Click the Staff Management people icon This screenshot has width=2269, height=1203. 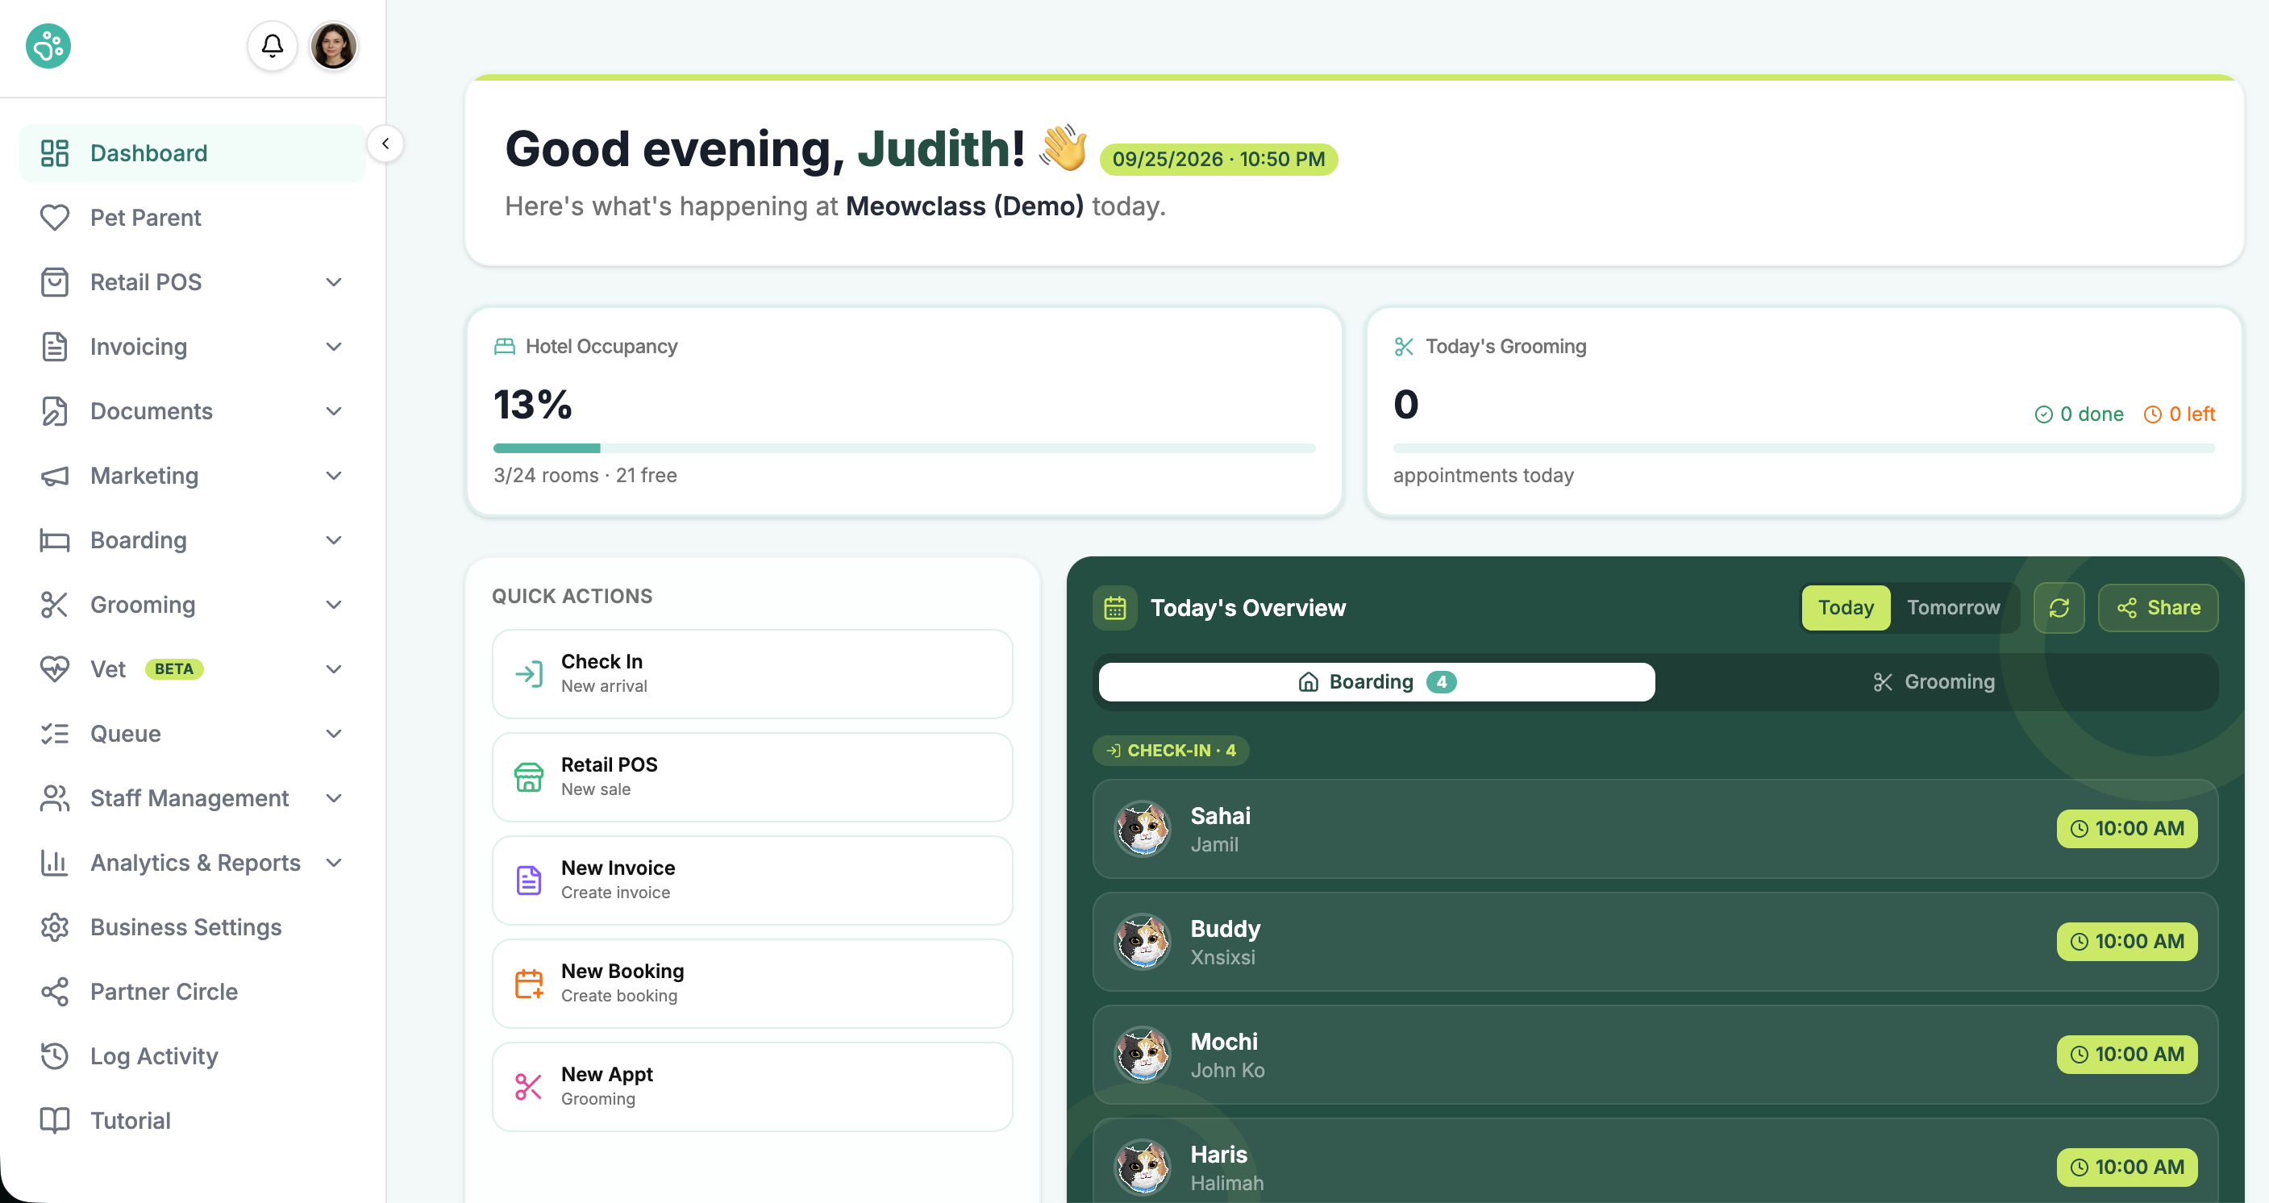tap(55, 798)
